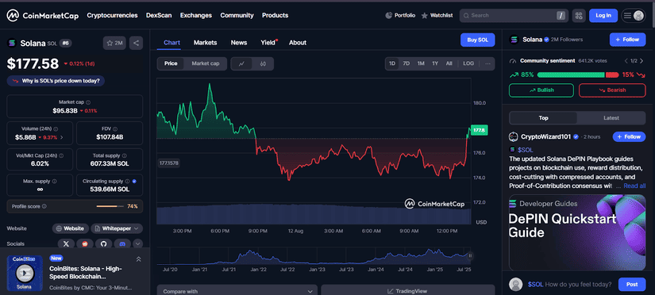Switch chart to candlestick view icon
655x295 pixels.
coord(263,64)
